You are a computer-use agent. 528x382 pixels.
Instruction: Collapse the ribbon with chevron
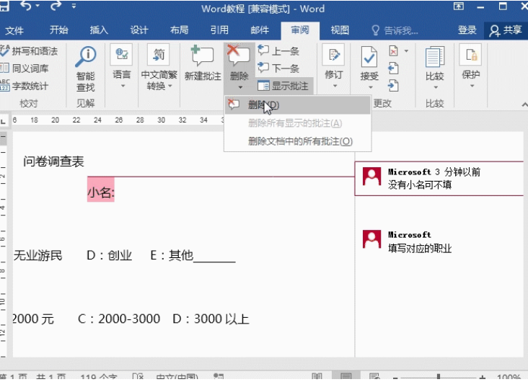click(x=524, y=105)
